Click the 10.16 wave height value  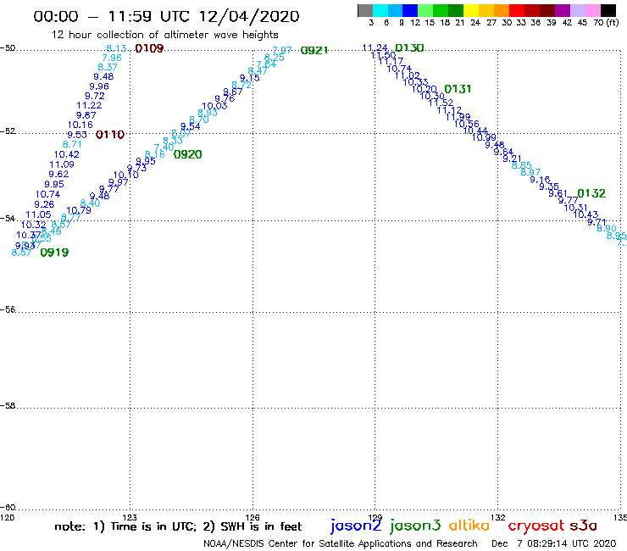pyautogui.click(x=80, y=125)
